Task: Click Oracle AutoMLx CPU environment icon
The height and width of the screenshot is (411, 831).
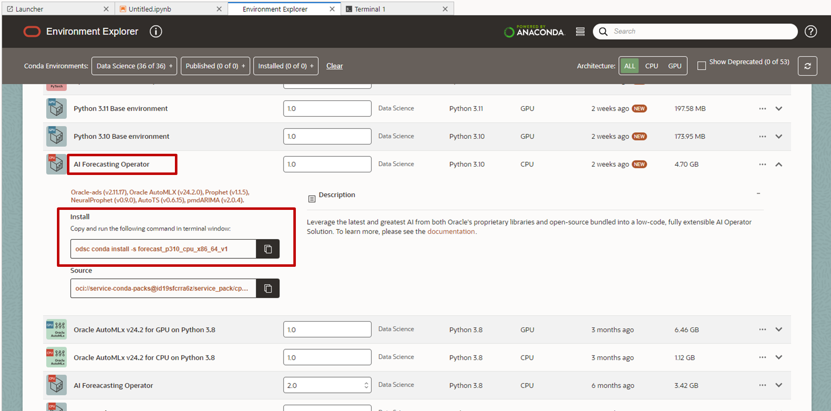Action: coord(57,357)
